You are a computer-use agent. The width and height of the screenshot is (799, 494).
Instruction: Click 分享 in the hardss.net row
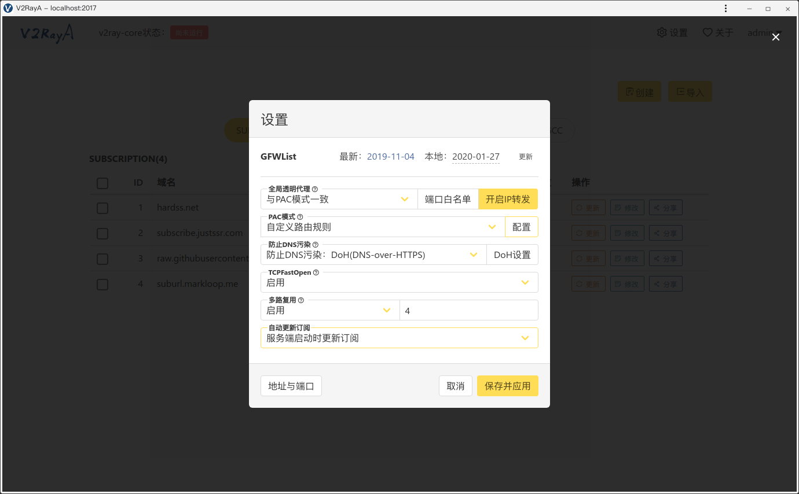coord(665,208)
